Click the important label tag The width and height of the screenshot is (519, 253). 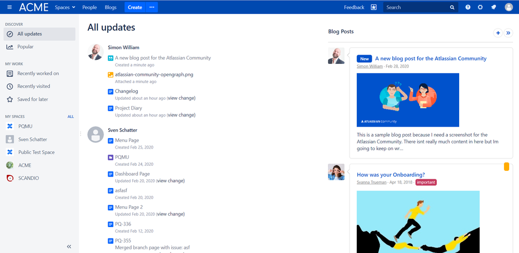pos(426,182)
